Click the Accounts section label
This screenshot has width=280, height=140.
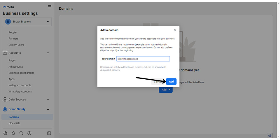click(15, 53)
